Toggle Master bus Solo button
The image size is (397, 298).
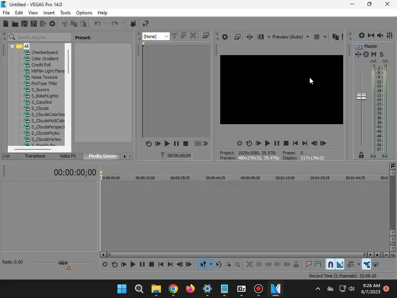tap(381, 54)
